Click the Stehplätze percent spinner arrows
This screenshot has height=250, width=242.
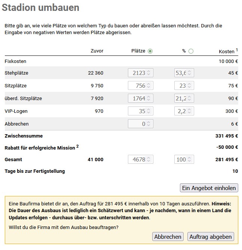point(190,73)
